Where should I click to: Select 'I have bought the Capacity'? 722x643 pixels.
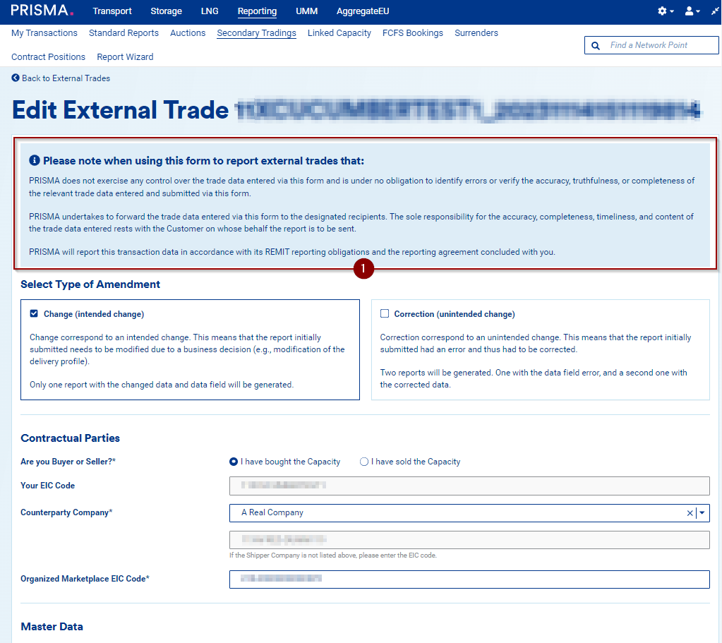point(234,462)
